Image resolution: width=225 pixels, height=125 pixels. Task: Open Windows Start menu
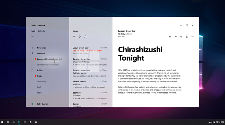pyautogui.click(x=2, y=122)
